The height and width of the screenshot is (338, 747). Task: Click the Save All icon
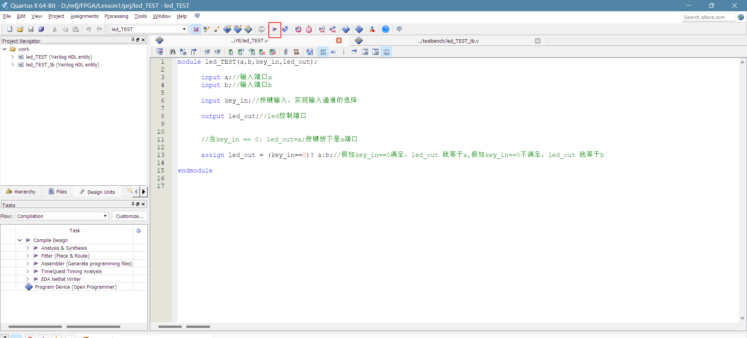point(41,29)
